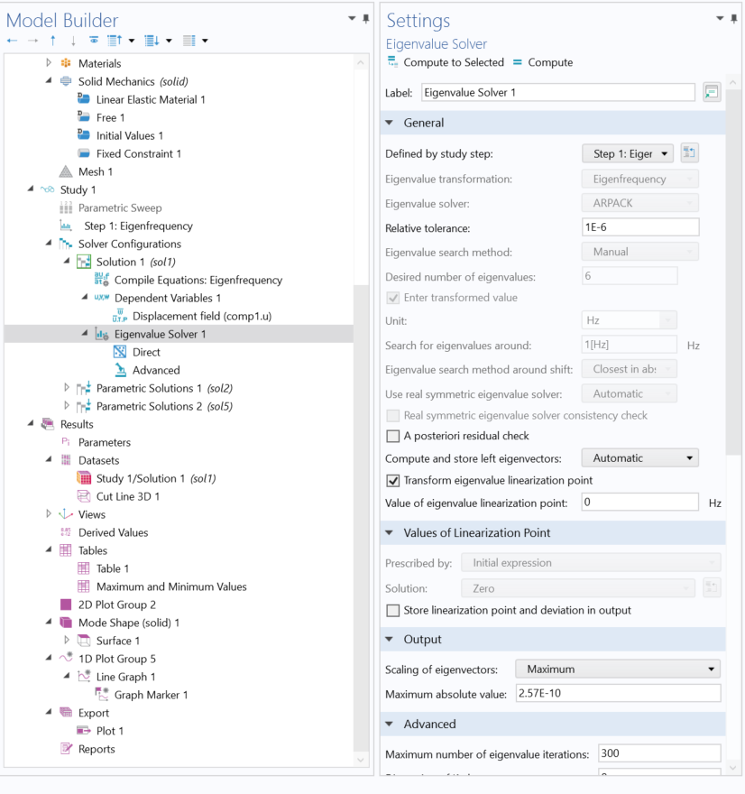Open the Scaling of eigenvectors dropdown

617,669
